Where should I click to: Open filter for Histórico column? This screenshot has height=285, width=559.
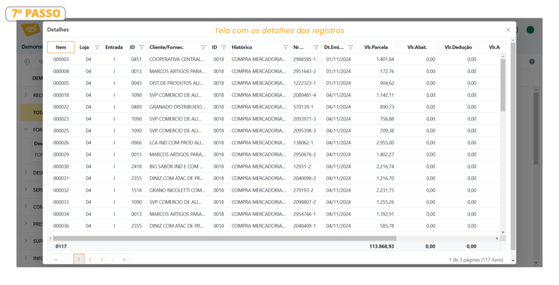tap(286, 47)
